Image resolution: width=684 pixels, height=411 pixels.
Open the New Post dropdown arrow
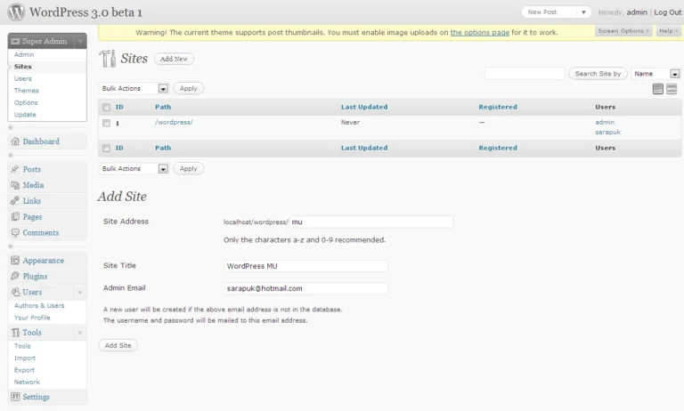[x=583, y=12]
